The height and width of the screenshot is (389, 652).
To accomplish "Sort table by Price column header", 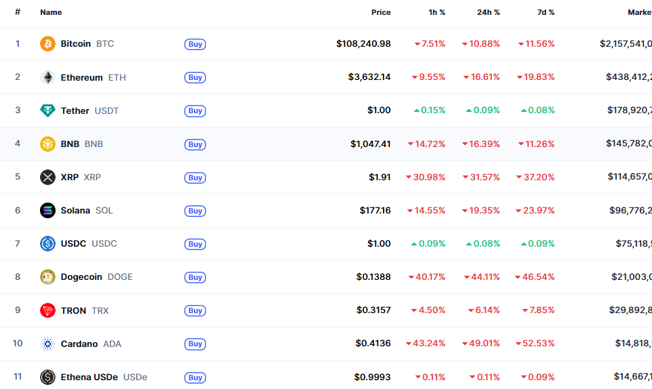I will [x=381, y=12].
